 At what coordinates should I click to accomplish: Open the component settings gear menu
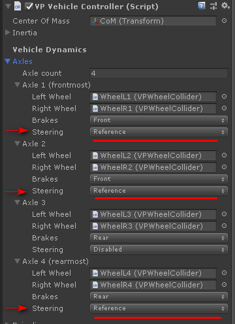(225, 6)
